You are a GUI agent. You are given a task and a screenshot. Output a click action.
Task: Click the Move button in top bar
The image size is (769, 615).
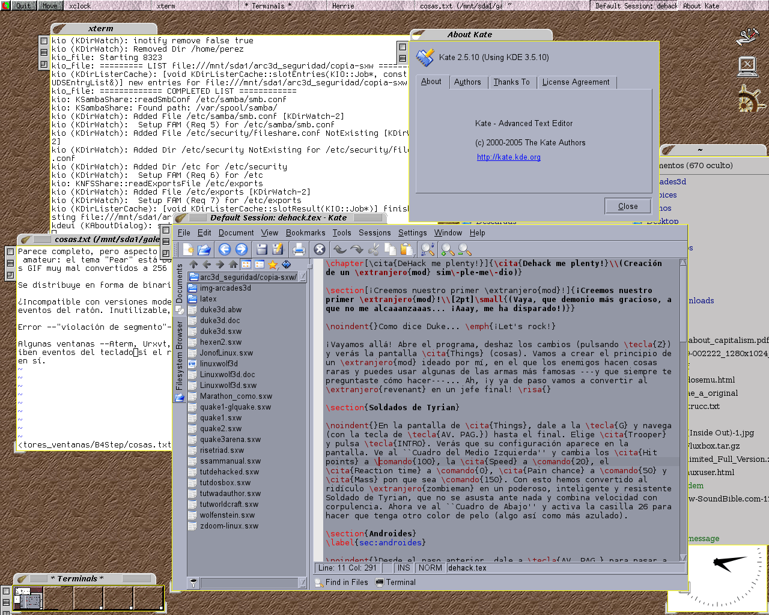pos(50,6)
